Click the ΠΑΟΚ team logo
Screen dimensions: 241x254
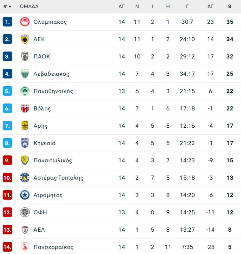coord(25,57)
